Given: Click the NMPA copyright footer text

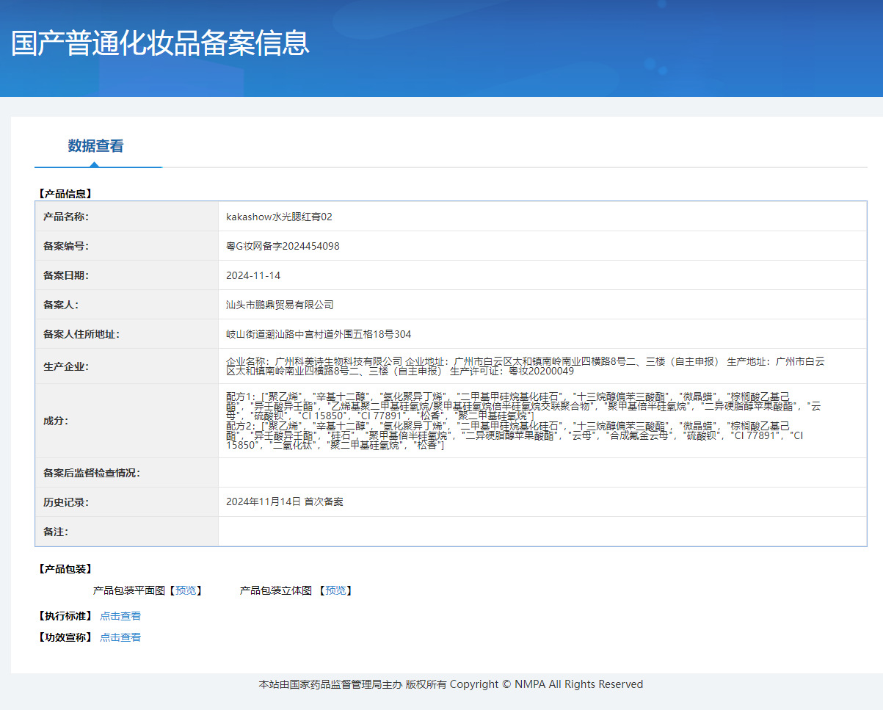Looking at the screenshot, I should (x=451, y=684).
